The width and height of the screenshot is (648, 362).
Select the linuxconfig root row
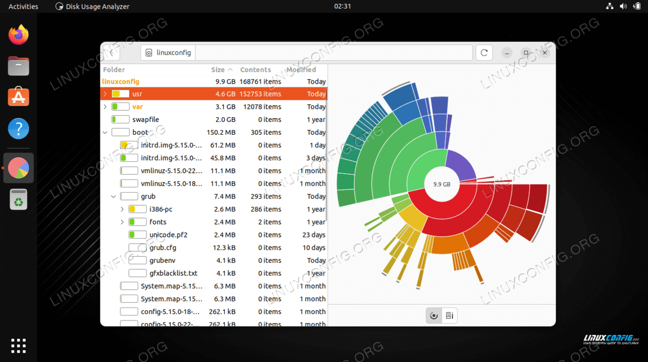pyautogui.click(x=214, y=81)
